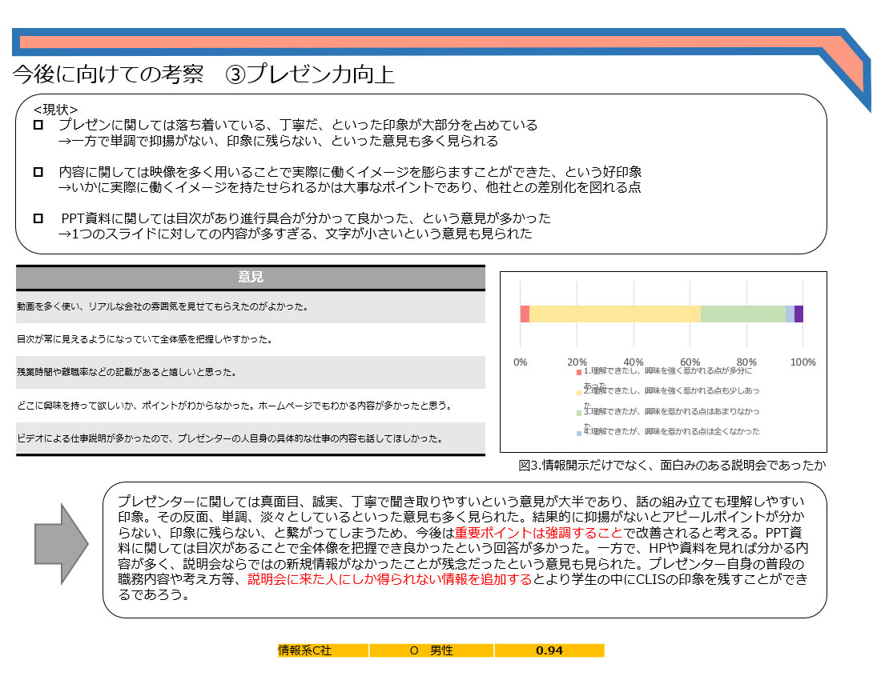The width and height of the screenshot is (881, 680).
Task: Select the line starting "→1つのスライドに対しての内容"
Action: tap(295, 234)
